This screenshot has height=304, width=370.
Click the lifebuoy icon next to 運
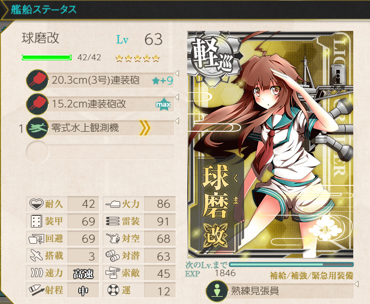113,290
